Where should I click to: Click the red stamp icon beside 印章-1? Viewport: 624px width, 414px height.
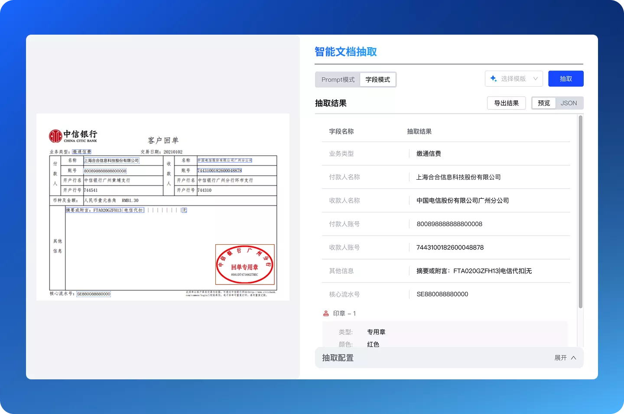[x=326, y=313]
